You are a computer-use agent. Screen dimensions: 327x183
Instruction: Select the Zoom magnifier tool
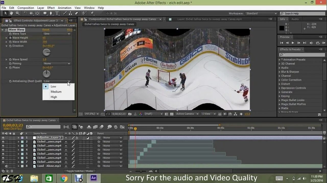pos(18,13)
